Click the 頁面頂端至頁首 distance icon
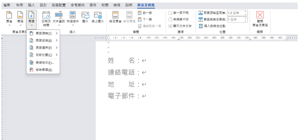This screenshot has width=298, height=140. tap(201, 13)
